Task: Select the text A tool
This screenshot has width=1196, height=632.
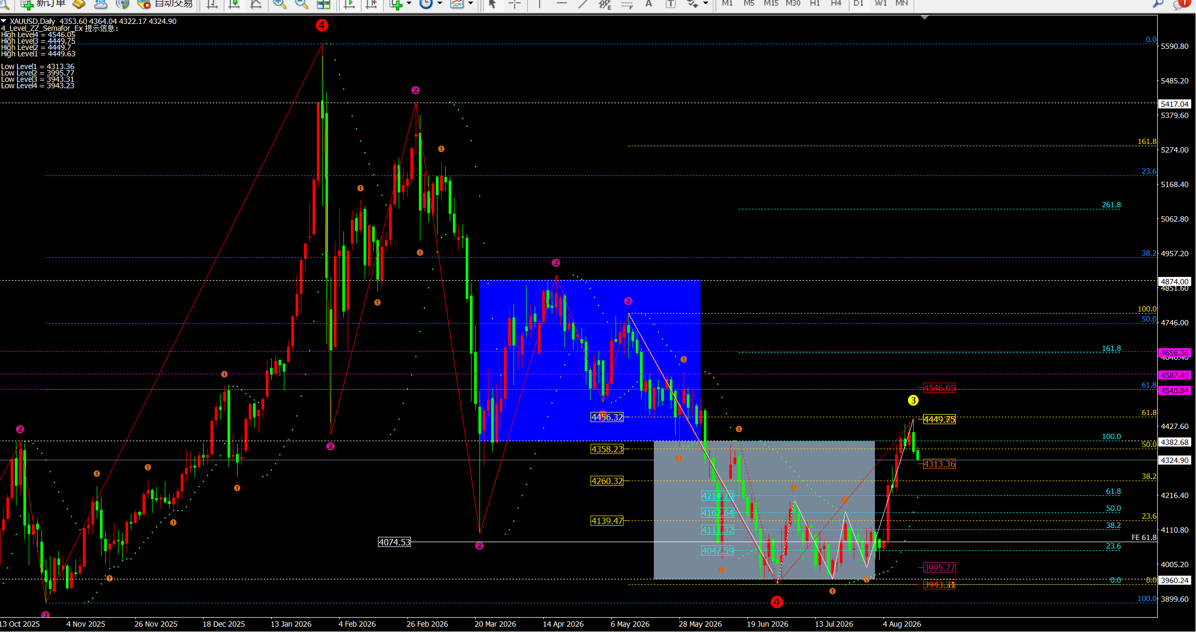Action: point(648,4)
